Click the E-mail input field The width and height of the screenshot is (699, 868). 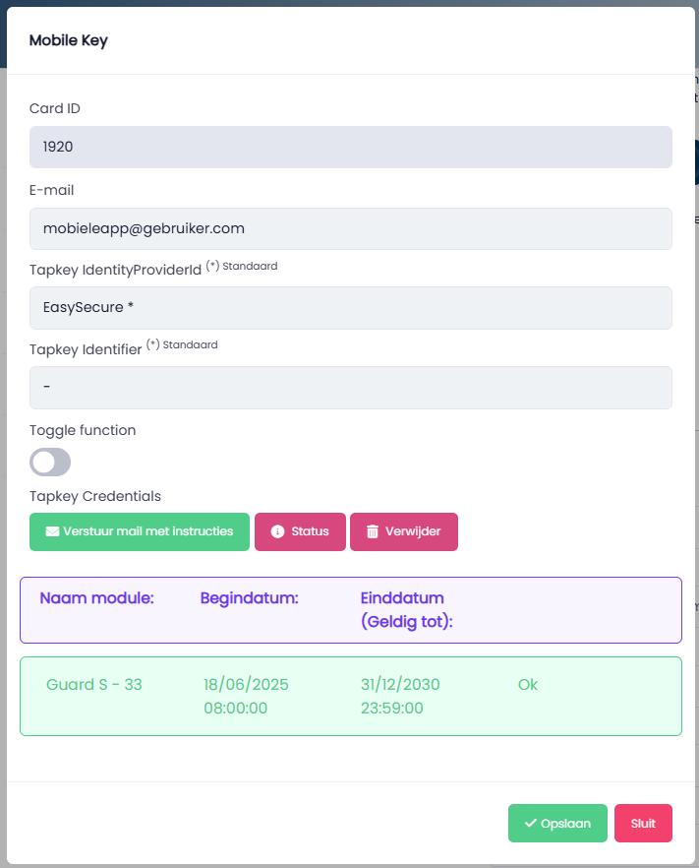[x=351, y=228]
